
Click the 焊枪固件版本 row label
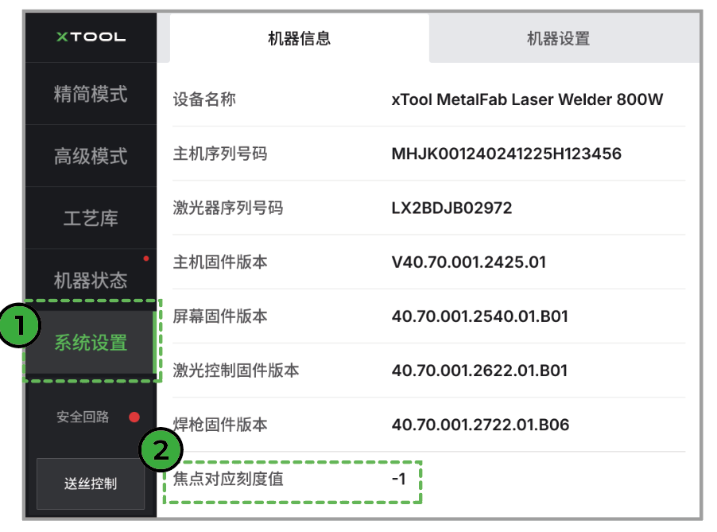coord(220,425)
